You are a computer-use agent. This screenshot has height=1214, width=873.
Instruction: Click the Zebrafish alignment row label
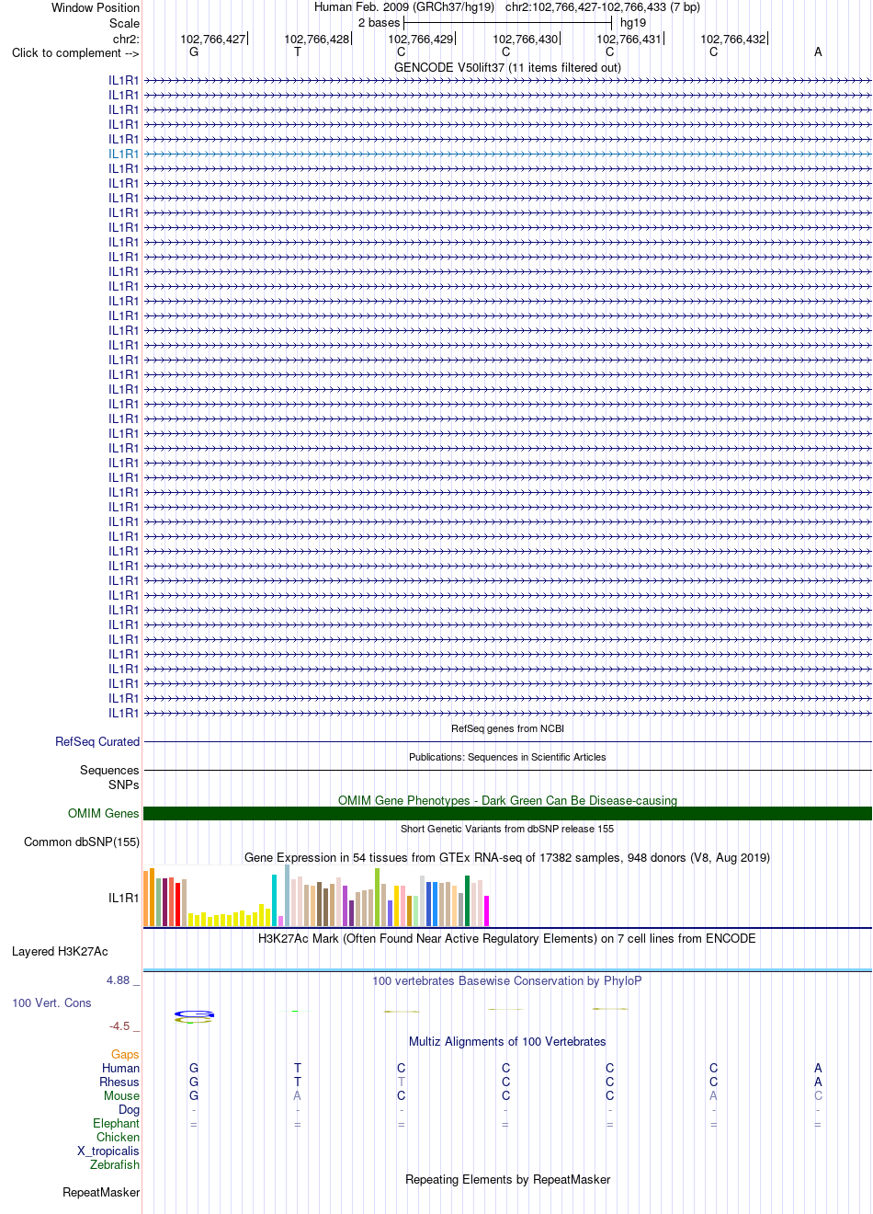(115, 1164)
